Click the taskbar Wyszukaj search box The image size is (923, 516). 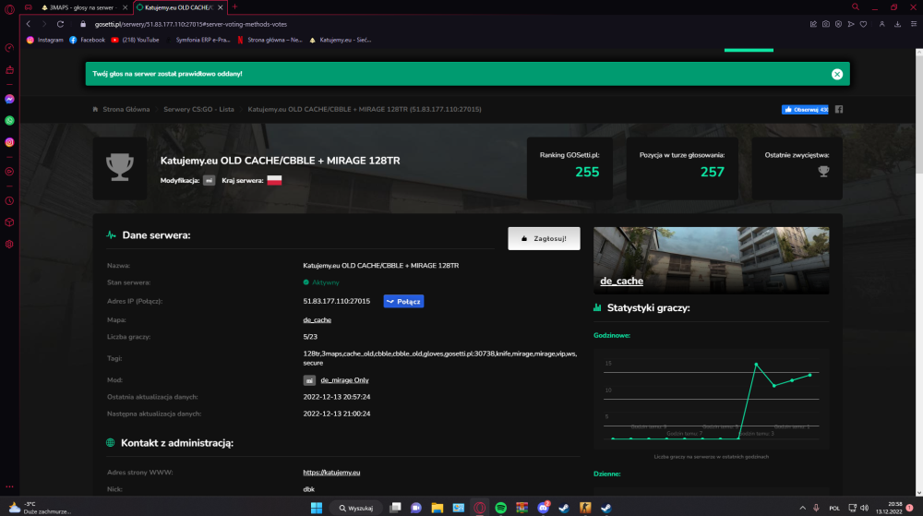coord(356,508)
